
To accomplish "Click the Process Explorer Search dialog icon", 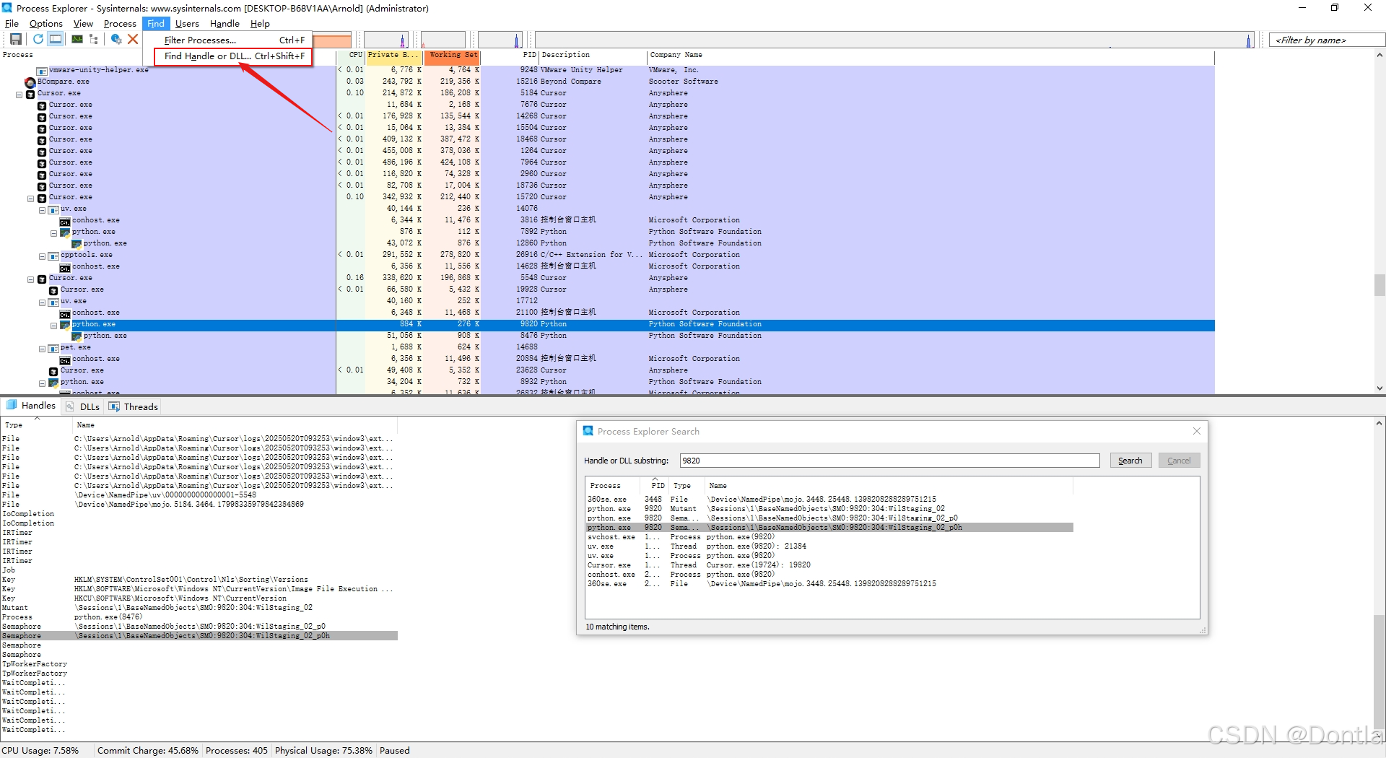I will point(588,431).
